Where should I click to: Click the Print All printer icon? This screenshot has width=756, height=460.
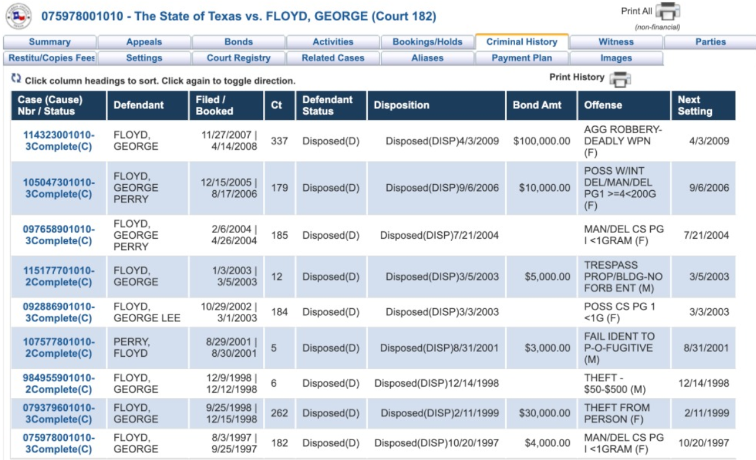[668, 12]
